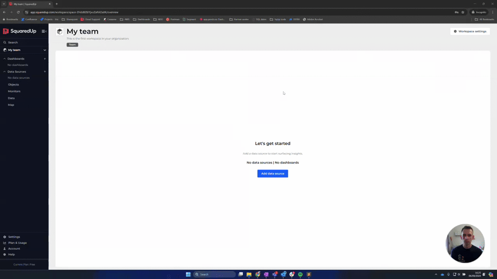Open the Map page
Viewport: 497px width, 279px height.
11,105
